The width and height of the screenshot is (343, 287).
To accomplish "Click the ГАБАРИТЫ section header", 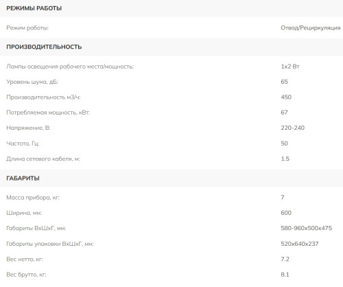I will tap(23, 178).
